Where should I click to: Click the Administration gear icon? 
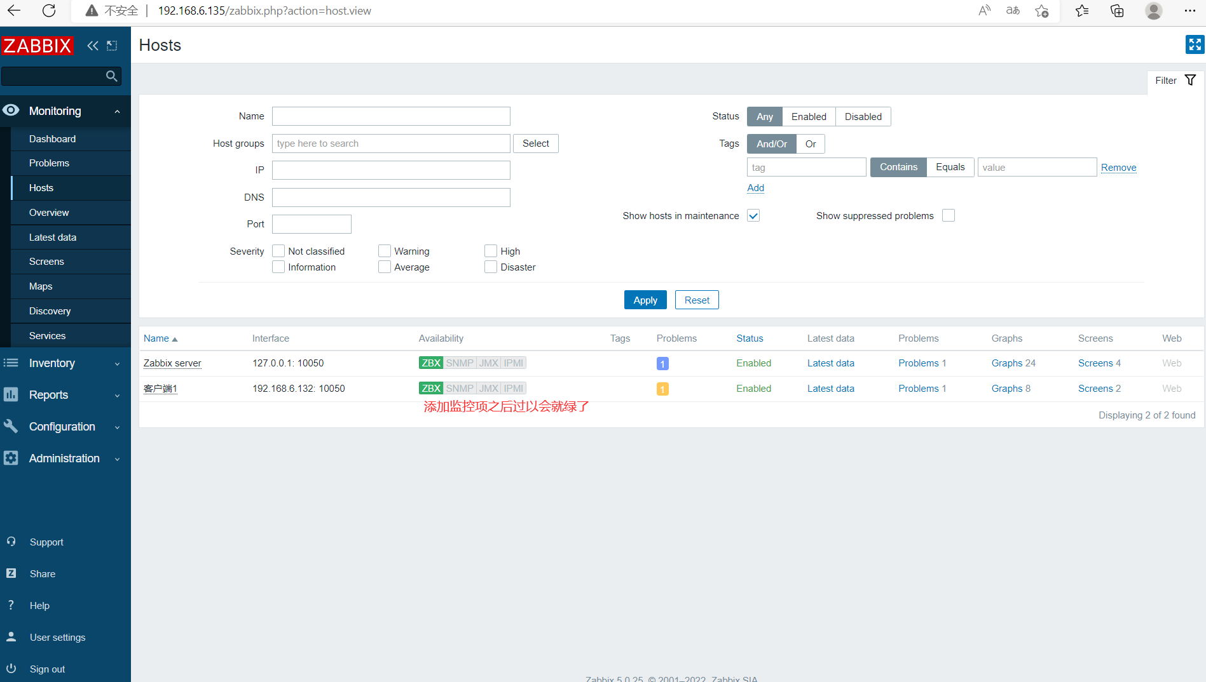point(11,458)
